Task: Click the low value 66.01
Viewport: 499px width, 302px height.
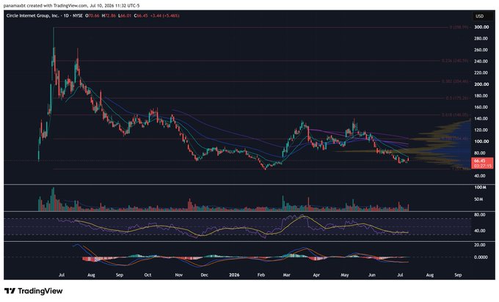Action: [x=125, y=15]
